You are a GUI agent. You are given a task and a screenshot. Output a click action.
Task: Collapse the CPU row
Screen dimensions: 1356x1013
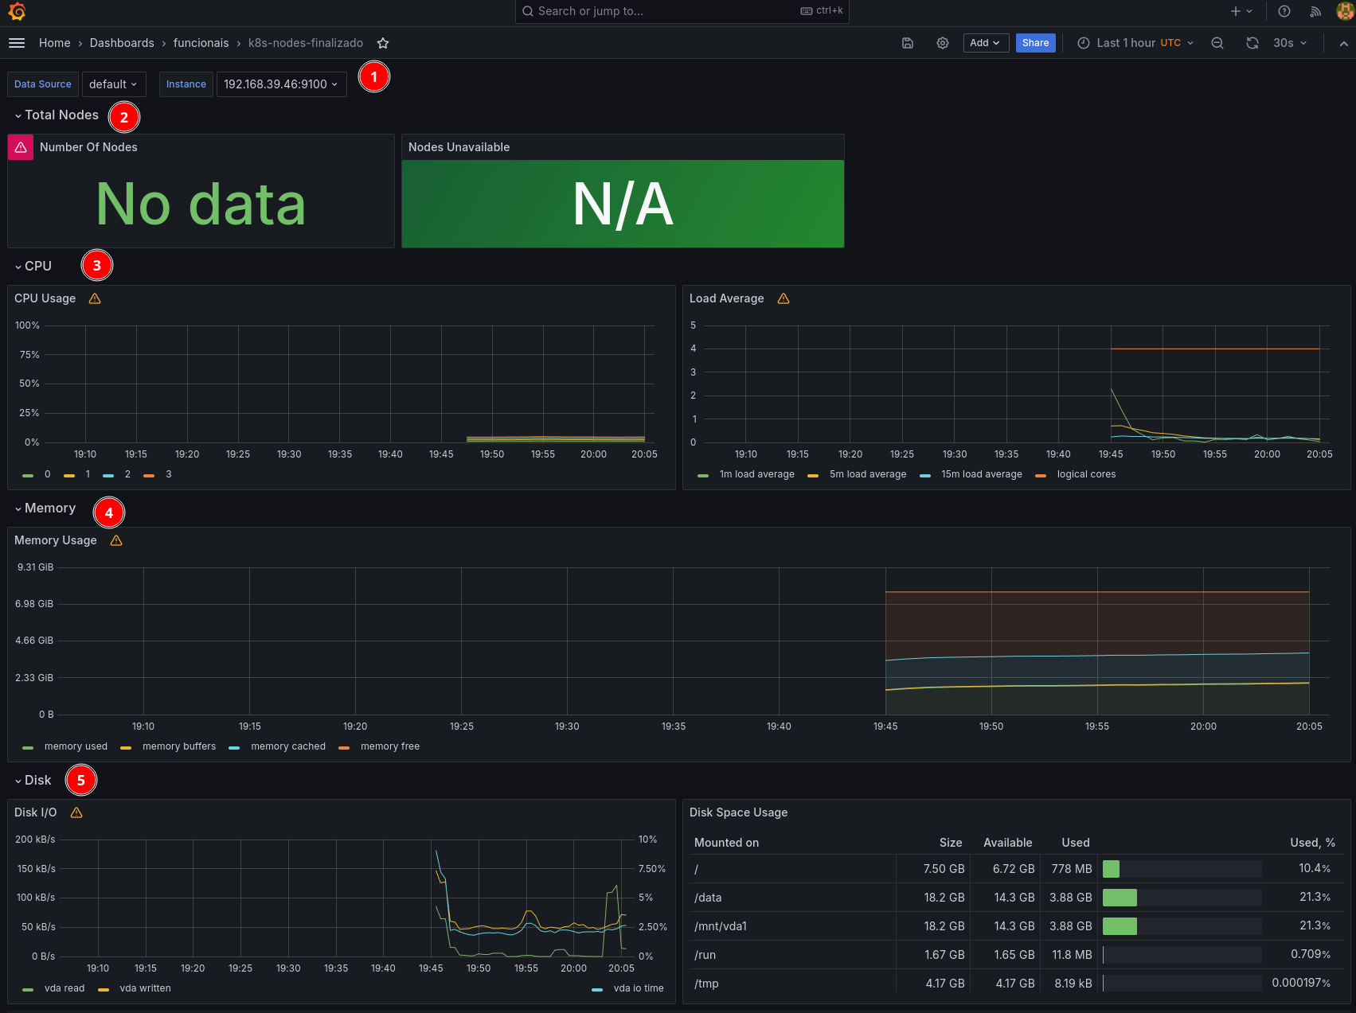point(33,267)
